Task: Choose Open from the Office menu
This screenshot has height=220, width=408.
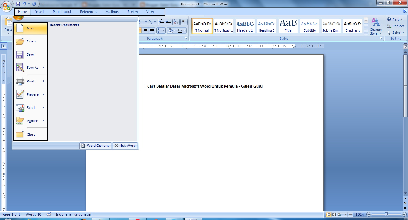Action: (x=30, y=41)
